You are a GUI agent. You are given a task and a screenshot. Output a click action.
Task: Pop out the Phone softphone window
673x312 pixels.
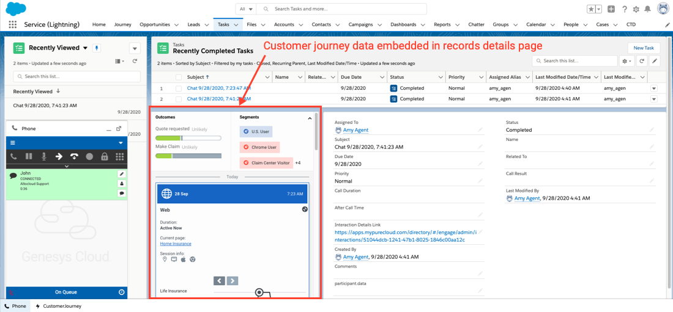(x=119, y=128)
